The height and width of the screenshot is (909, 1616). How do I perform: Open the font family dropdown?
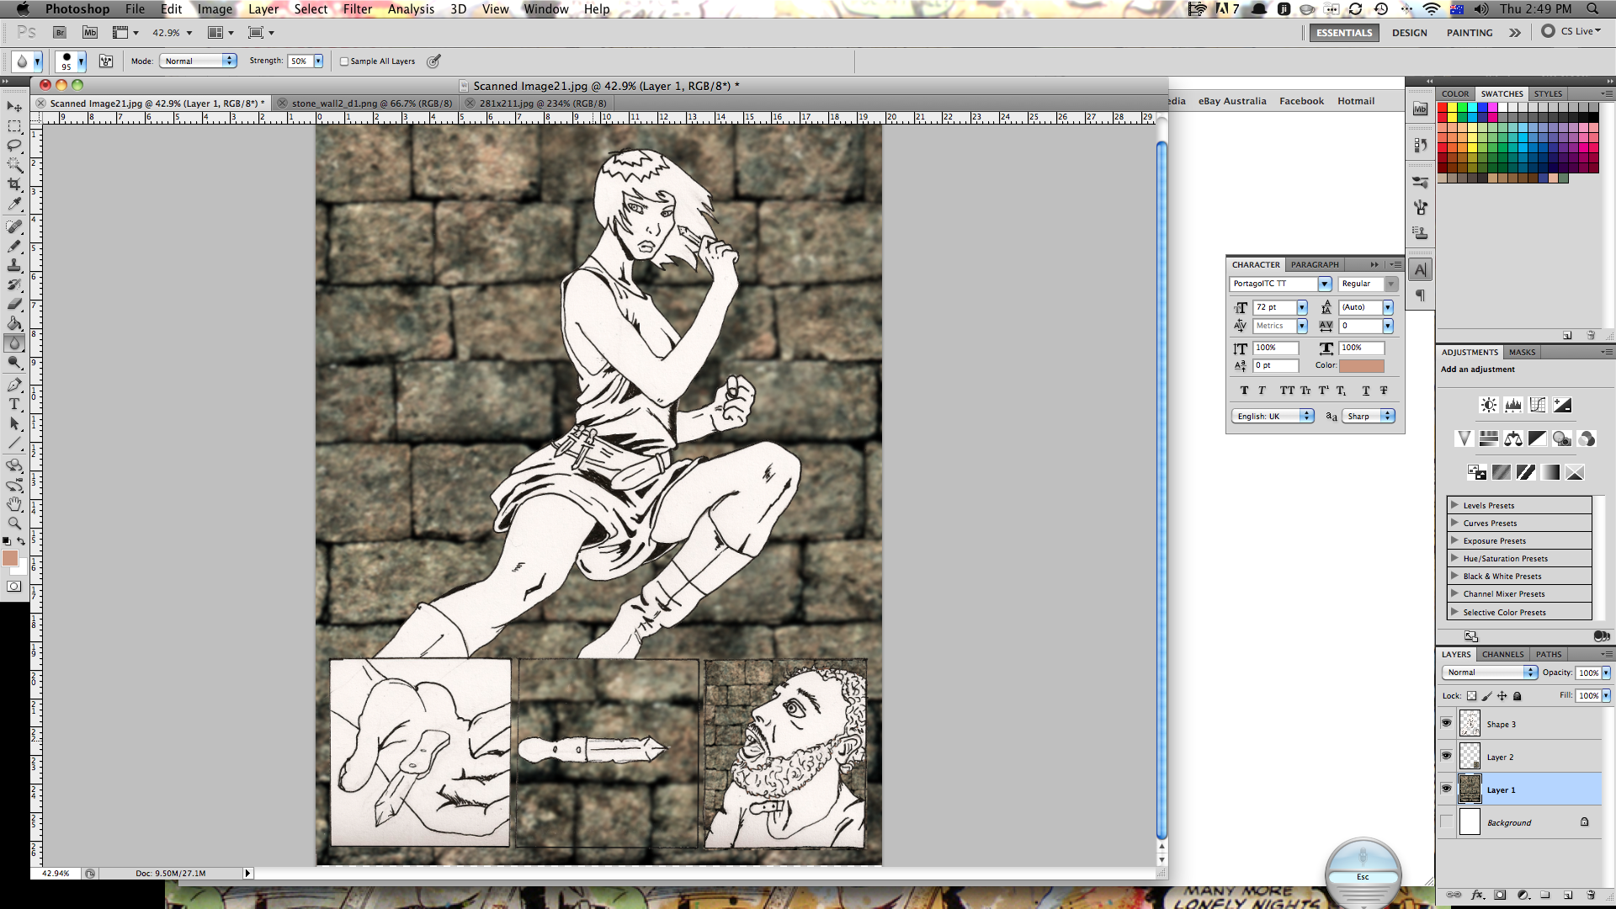tap(1325, 284)
